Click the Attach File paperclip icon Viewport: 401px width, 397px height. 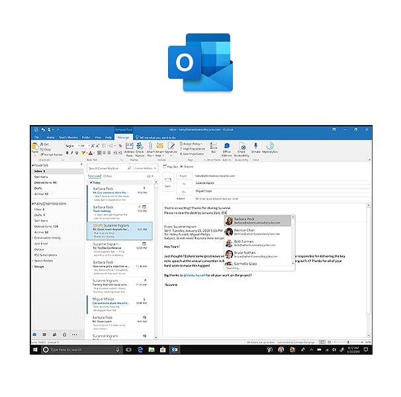[150, 146]
